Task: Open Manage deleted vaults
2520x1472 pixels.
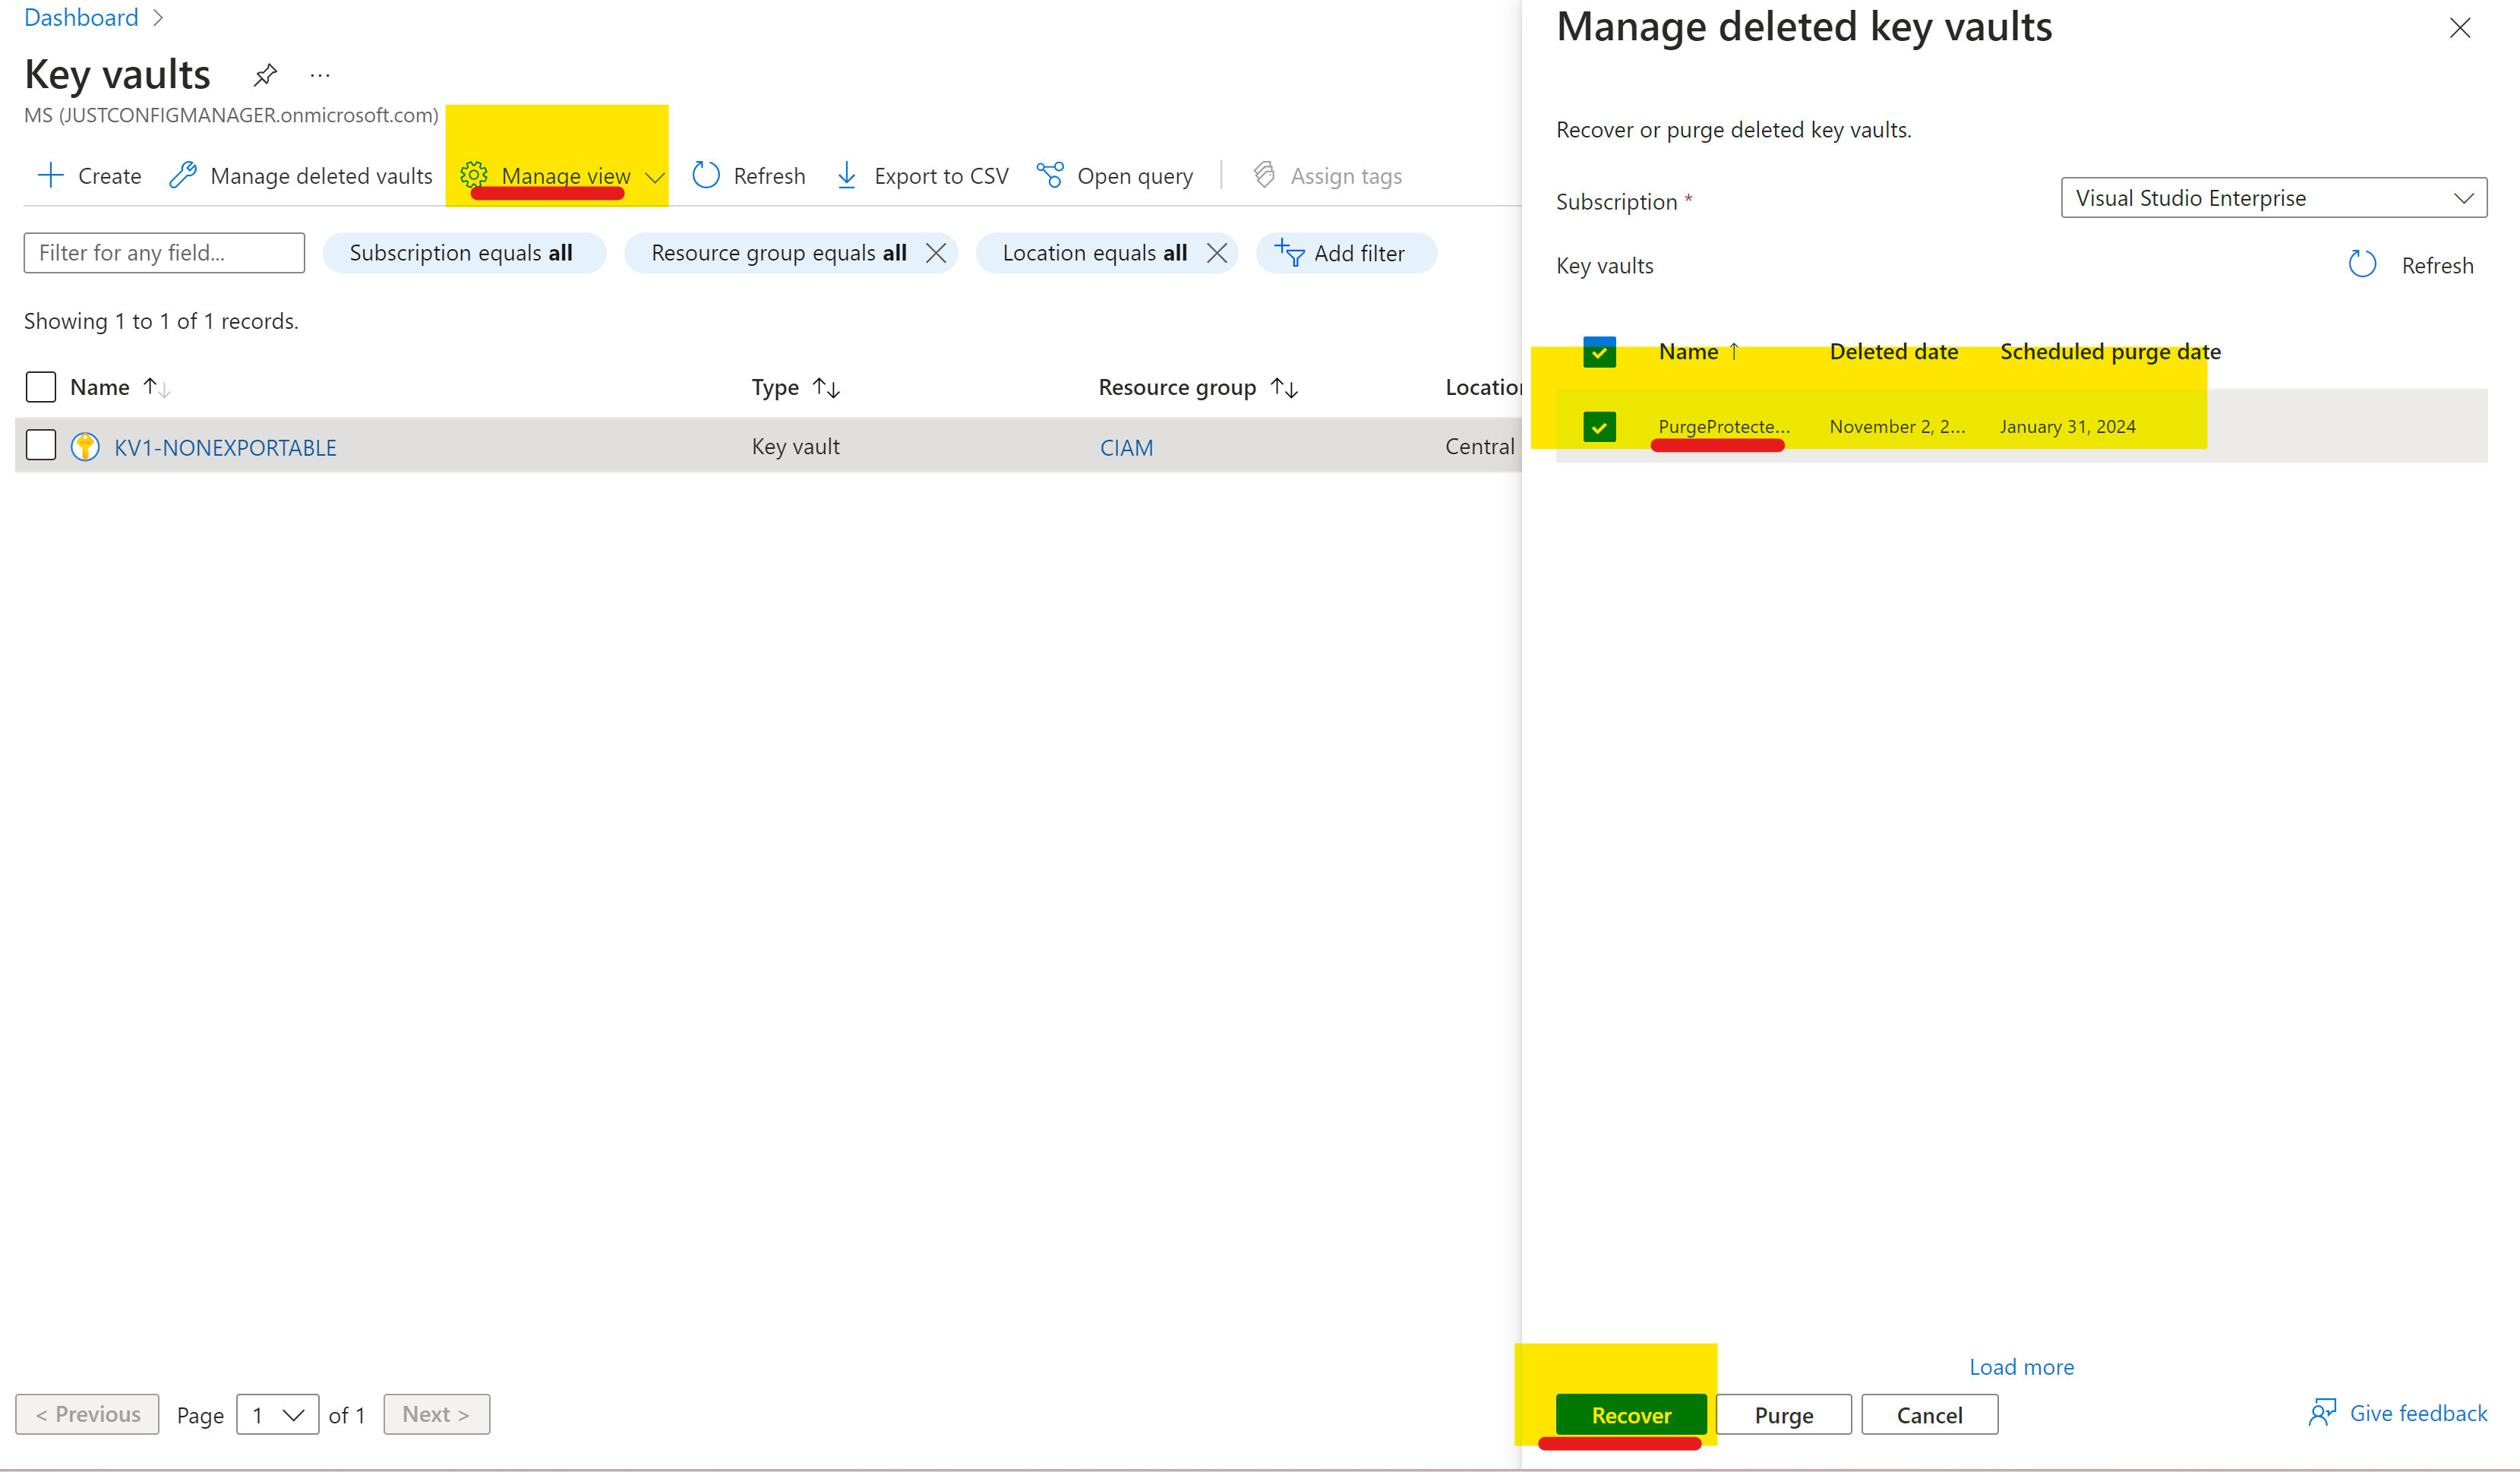Action: 300,175
